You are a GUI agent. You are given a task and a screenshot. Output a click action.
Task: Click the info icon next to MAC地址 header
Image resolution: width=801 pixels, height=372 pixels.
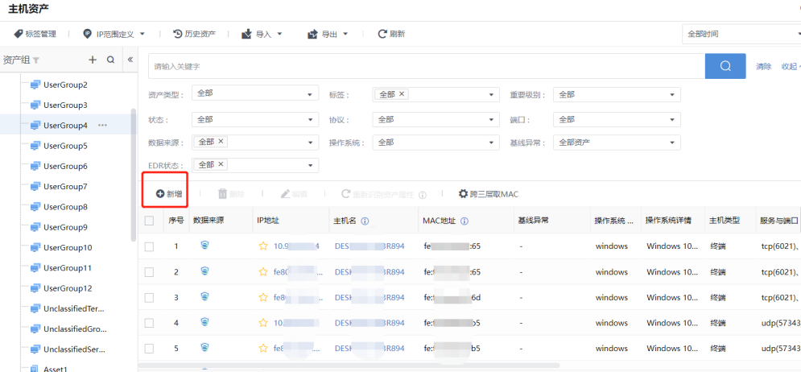click(464, 221)
